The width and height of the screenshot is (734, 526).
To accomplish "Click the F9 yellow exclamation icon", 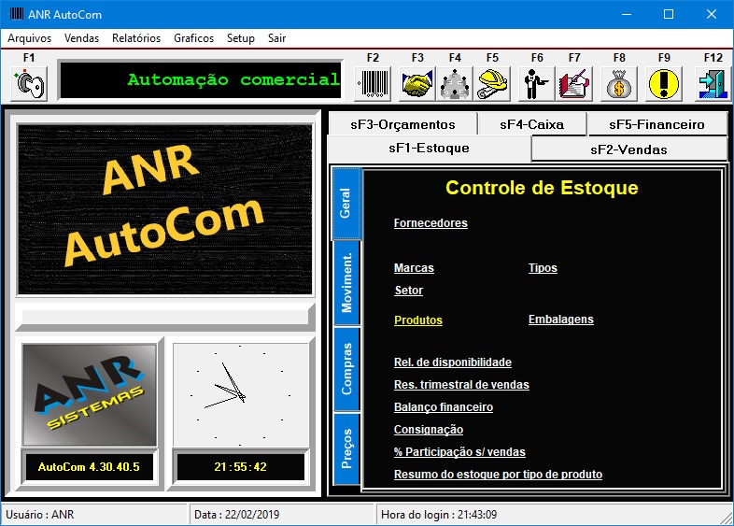I will point(664,84).
